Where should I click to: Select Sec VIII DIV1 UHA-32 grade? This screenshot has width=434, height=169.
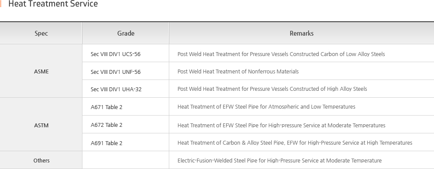[116, 89]
